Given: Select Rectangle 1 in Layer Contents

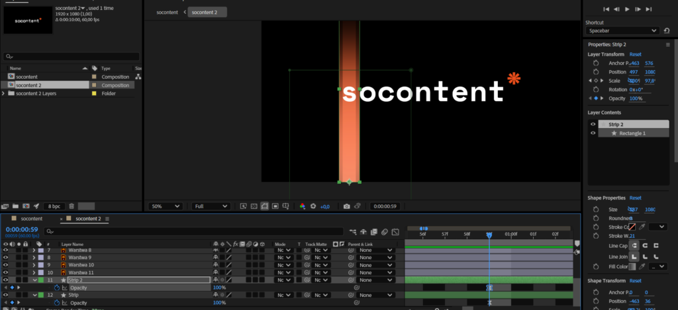Looking at the screenshot, I should tap(634, 133).
